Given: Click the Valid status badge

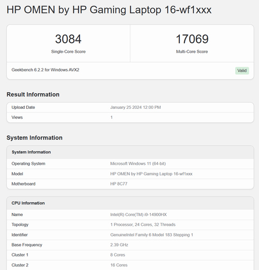Looking at the screenshot, I should (x=242, y=70).
